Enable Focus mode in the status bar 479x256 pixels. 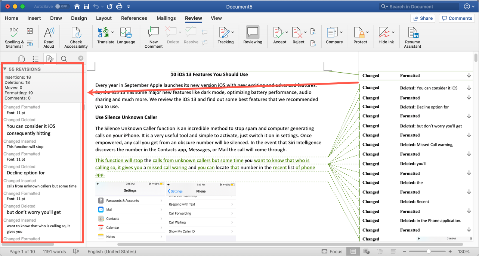point(332,252)
